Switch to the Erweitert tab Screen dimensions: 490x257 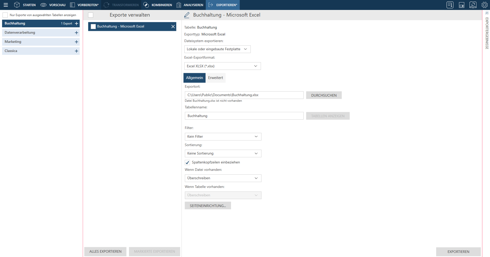[x=216, y=78]
